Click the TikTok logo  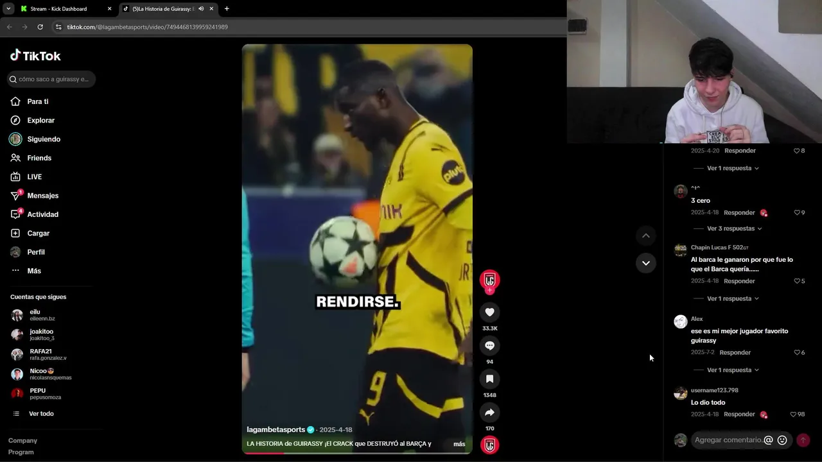pyautogui.click(x=35, y=56)
